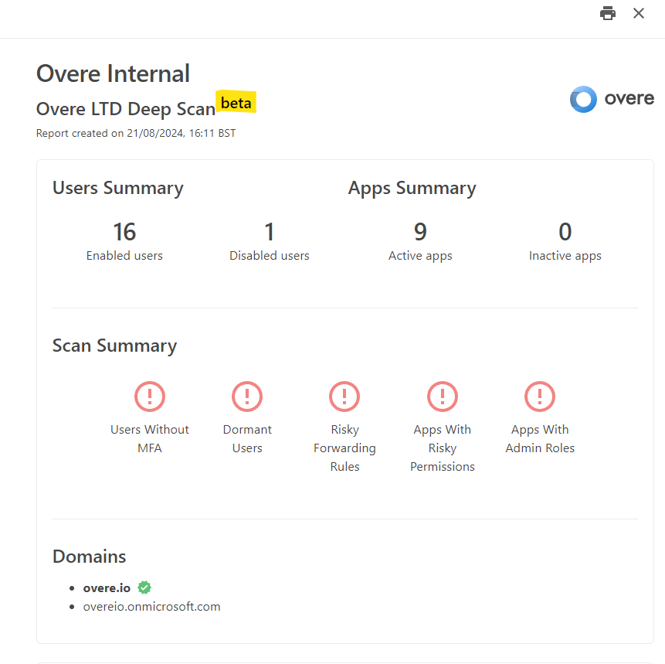The width and height of the screenshot is (665, 664).
Task: Click the Active apps label
Action: 420,256
